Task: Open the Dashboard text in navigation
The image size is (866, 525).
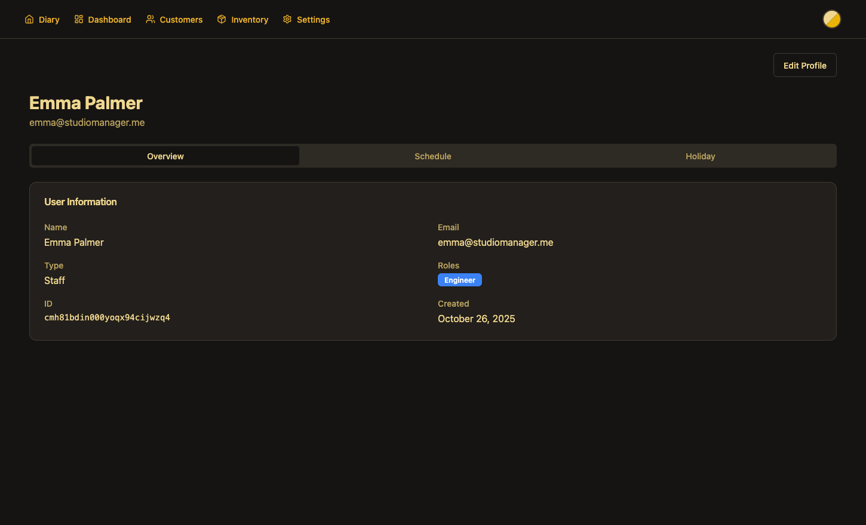Action: (109, 20)
